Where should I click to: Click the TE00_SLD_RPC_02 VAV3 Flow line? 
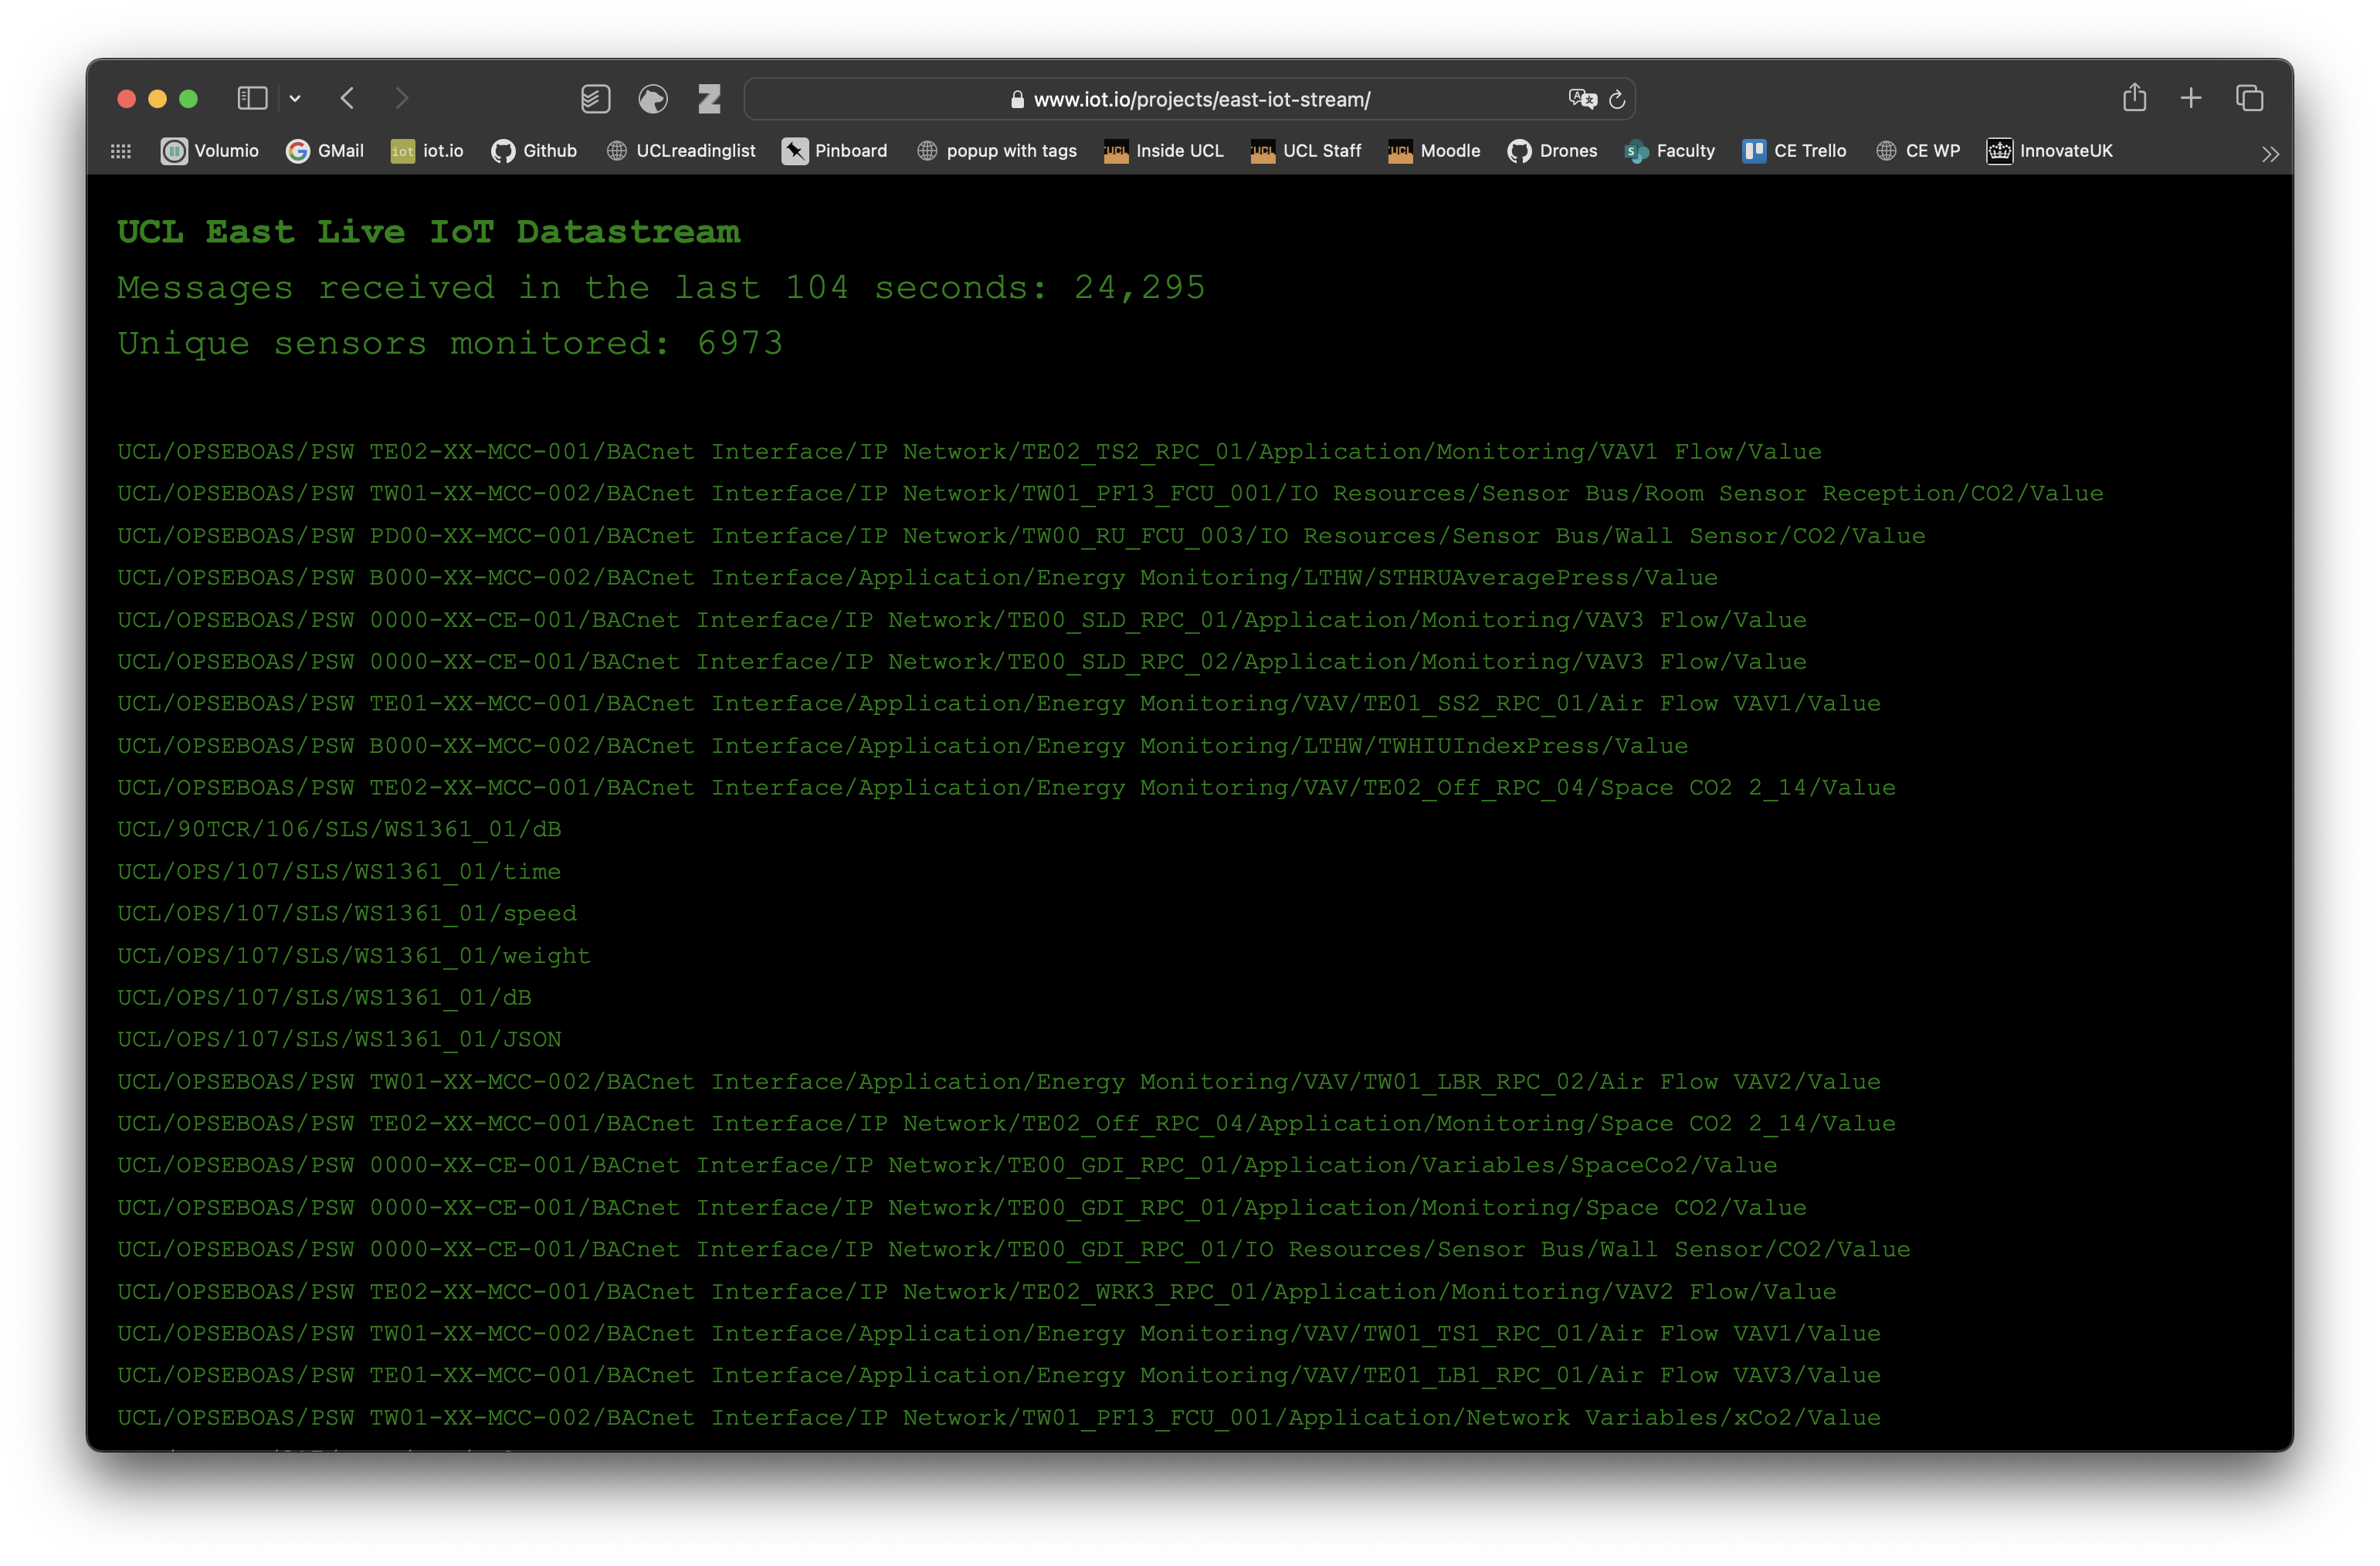click(x=962, y=662)
